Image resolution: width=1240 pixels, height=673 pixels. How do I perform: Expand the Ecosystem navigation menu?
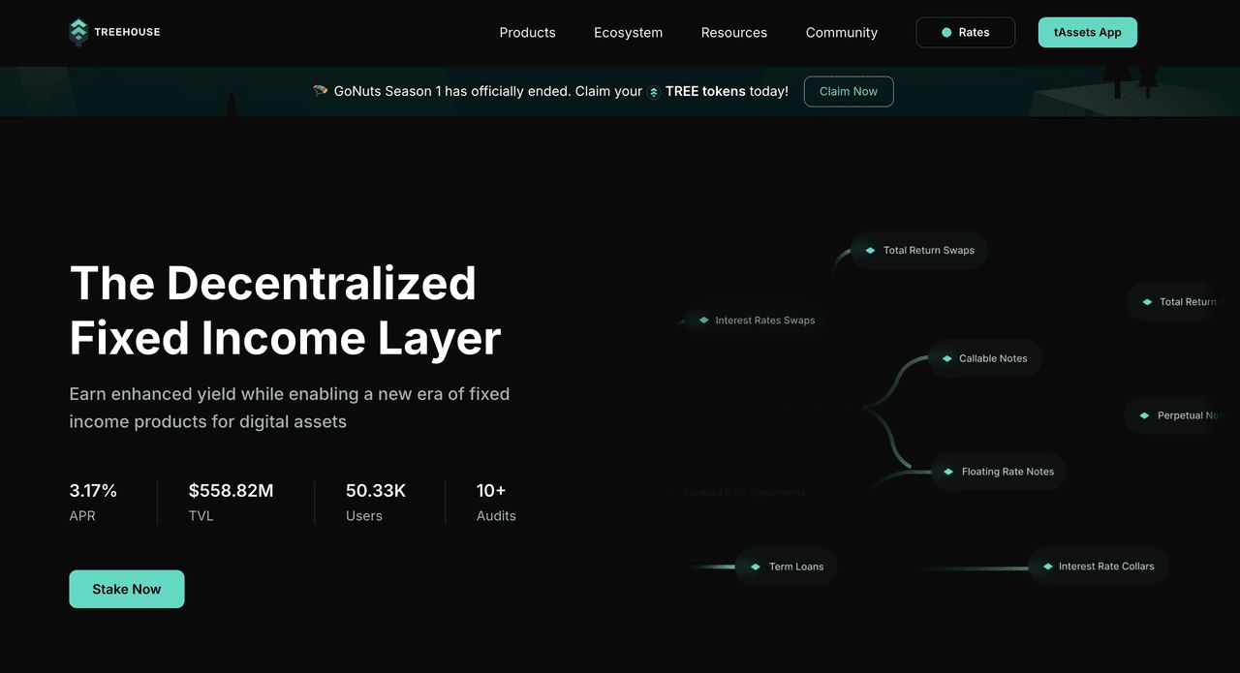pos(628,32)
